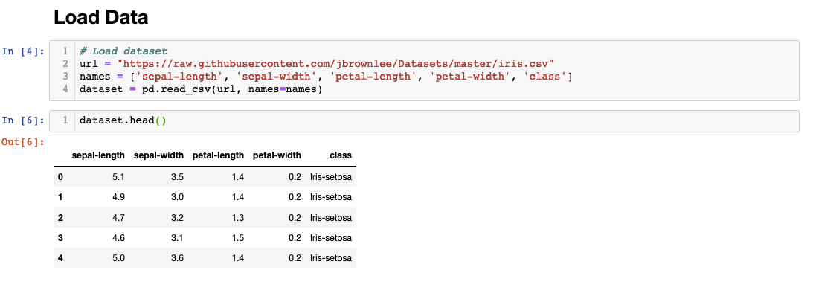This screenshot has height=299, width=813.
Task: Click the sepal-width value 3.0
Action: [177, 197]
